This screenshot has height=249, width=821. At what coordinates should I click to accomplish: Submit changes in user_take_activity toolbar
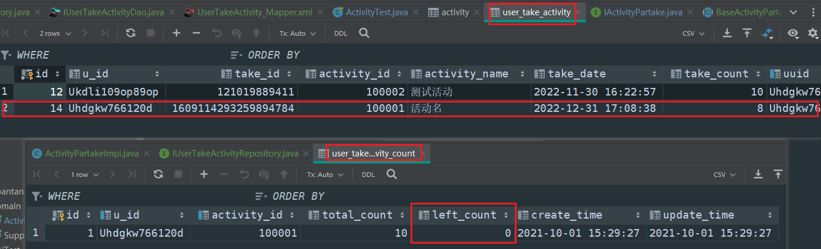[256, 33]
